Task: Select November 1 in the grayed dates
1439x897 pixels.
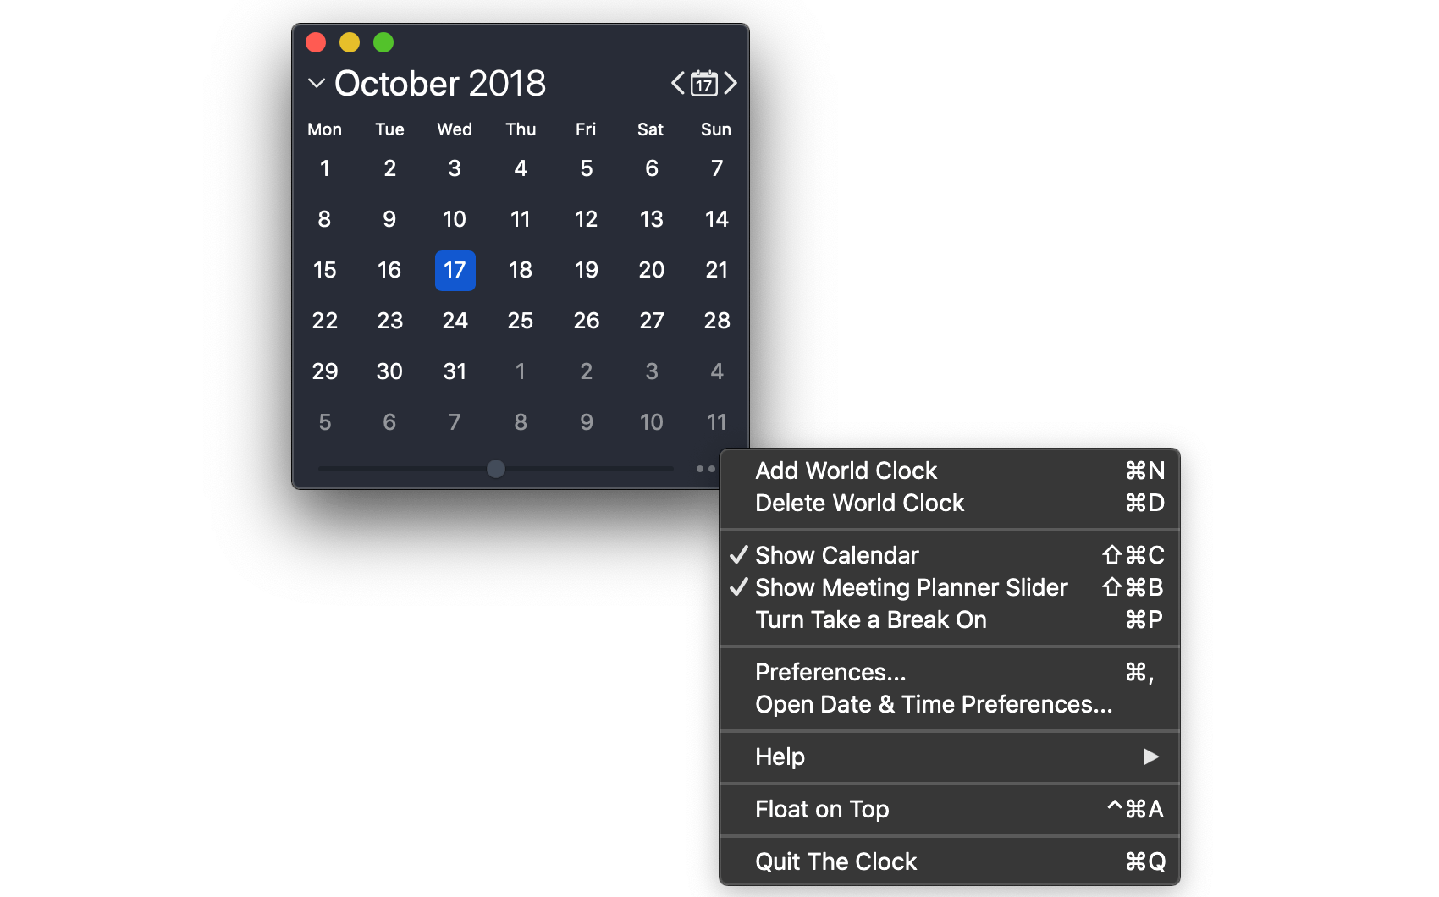Action: point(521,371)
